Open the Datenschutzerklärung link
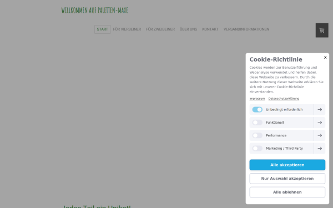The height and width of the screenshot is (208, 333). click(x=284, y=99)
